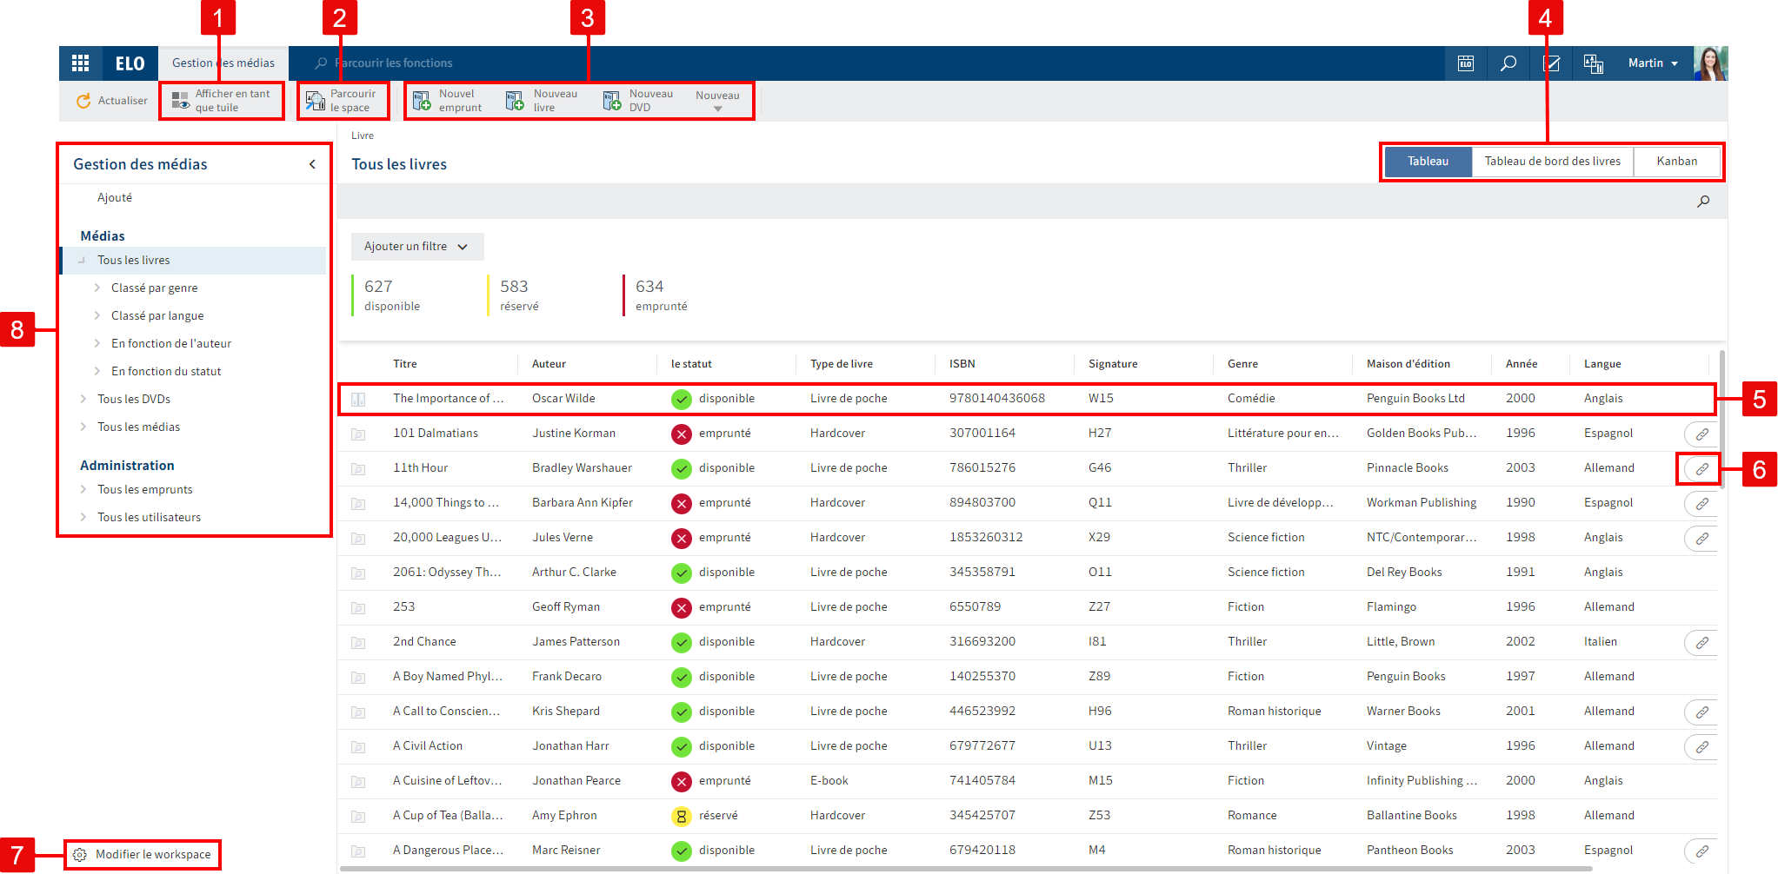Image resolution: width=1778 pixels, height=874 pixels.
Task: Open the edit/tasks icon in top bar
Action: click(x=1551, y=63)
